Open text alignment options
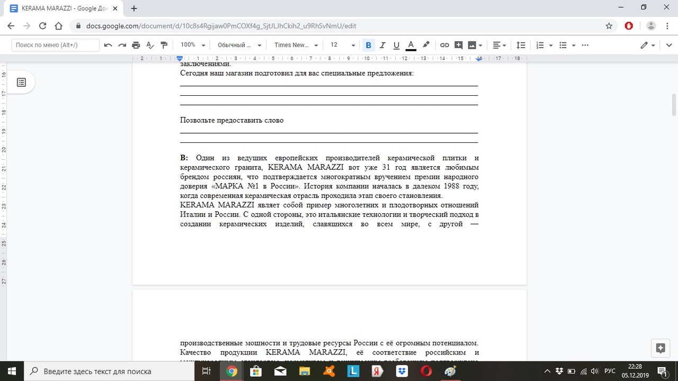The image size is (678, 381). pyautogui.click(x=499, y=45)
